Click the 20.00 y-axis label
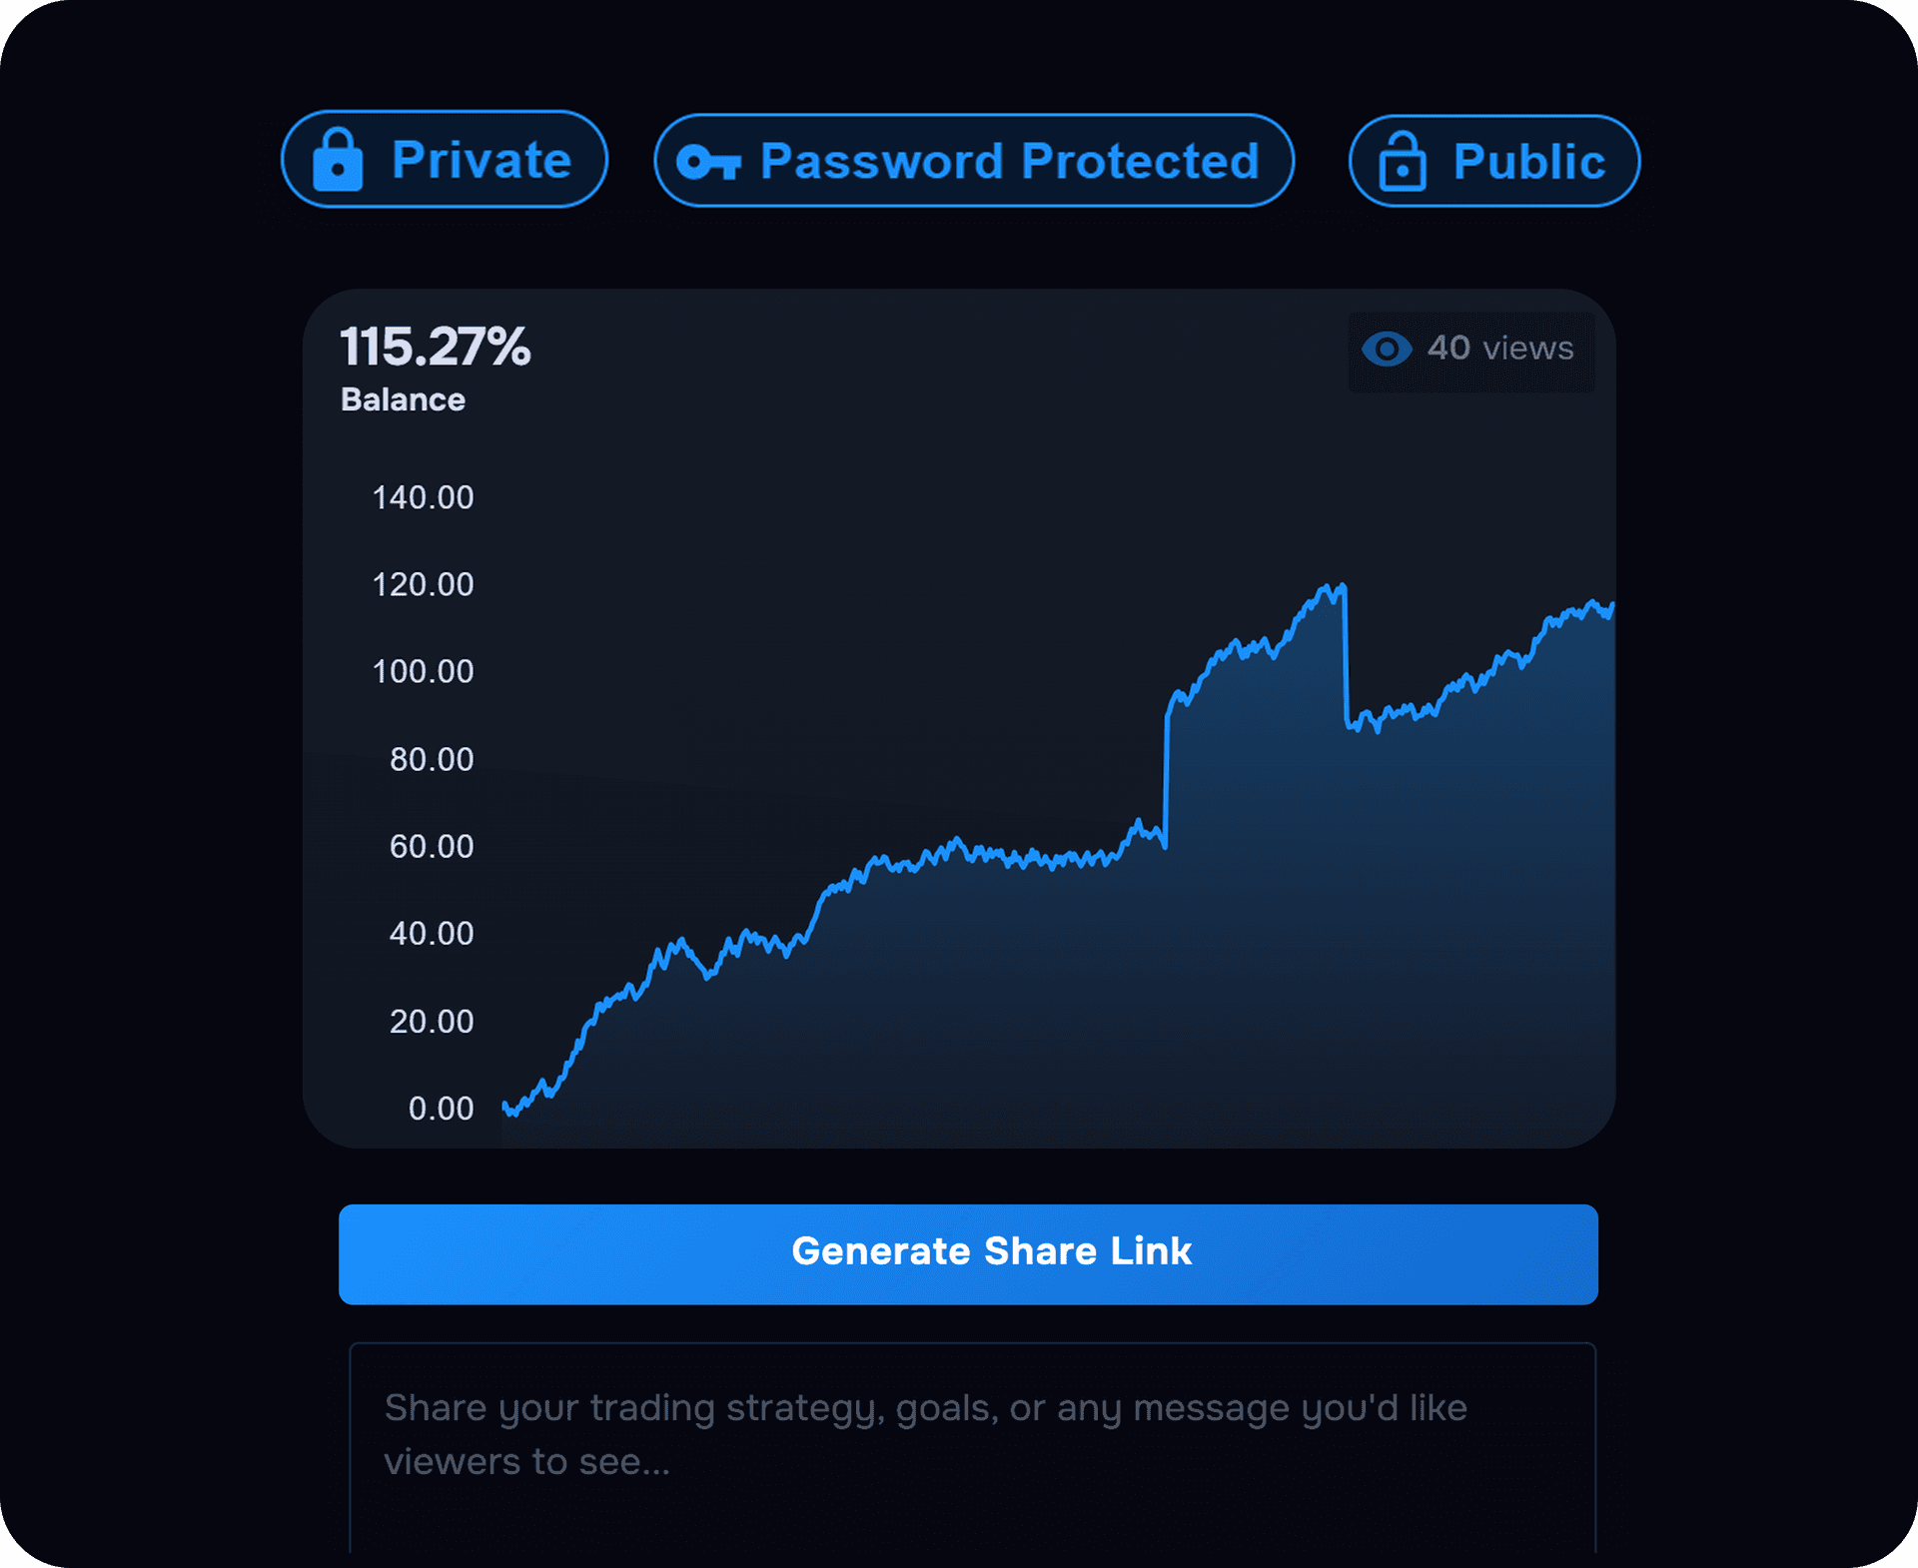Viewport: 1918px width, 1568px height. 432,1021
